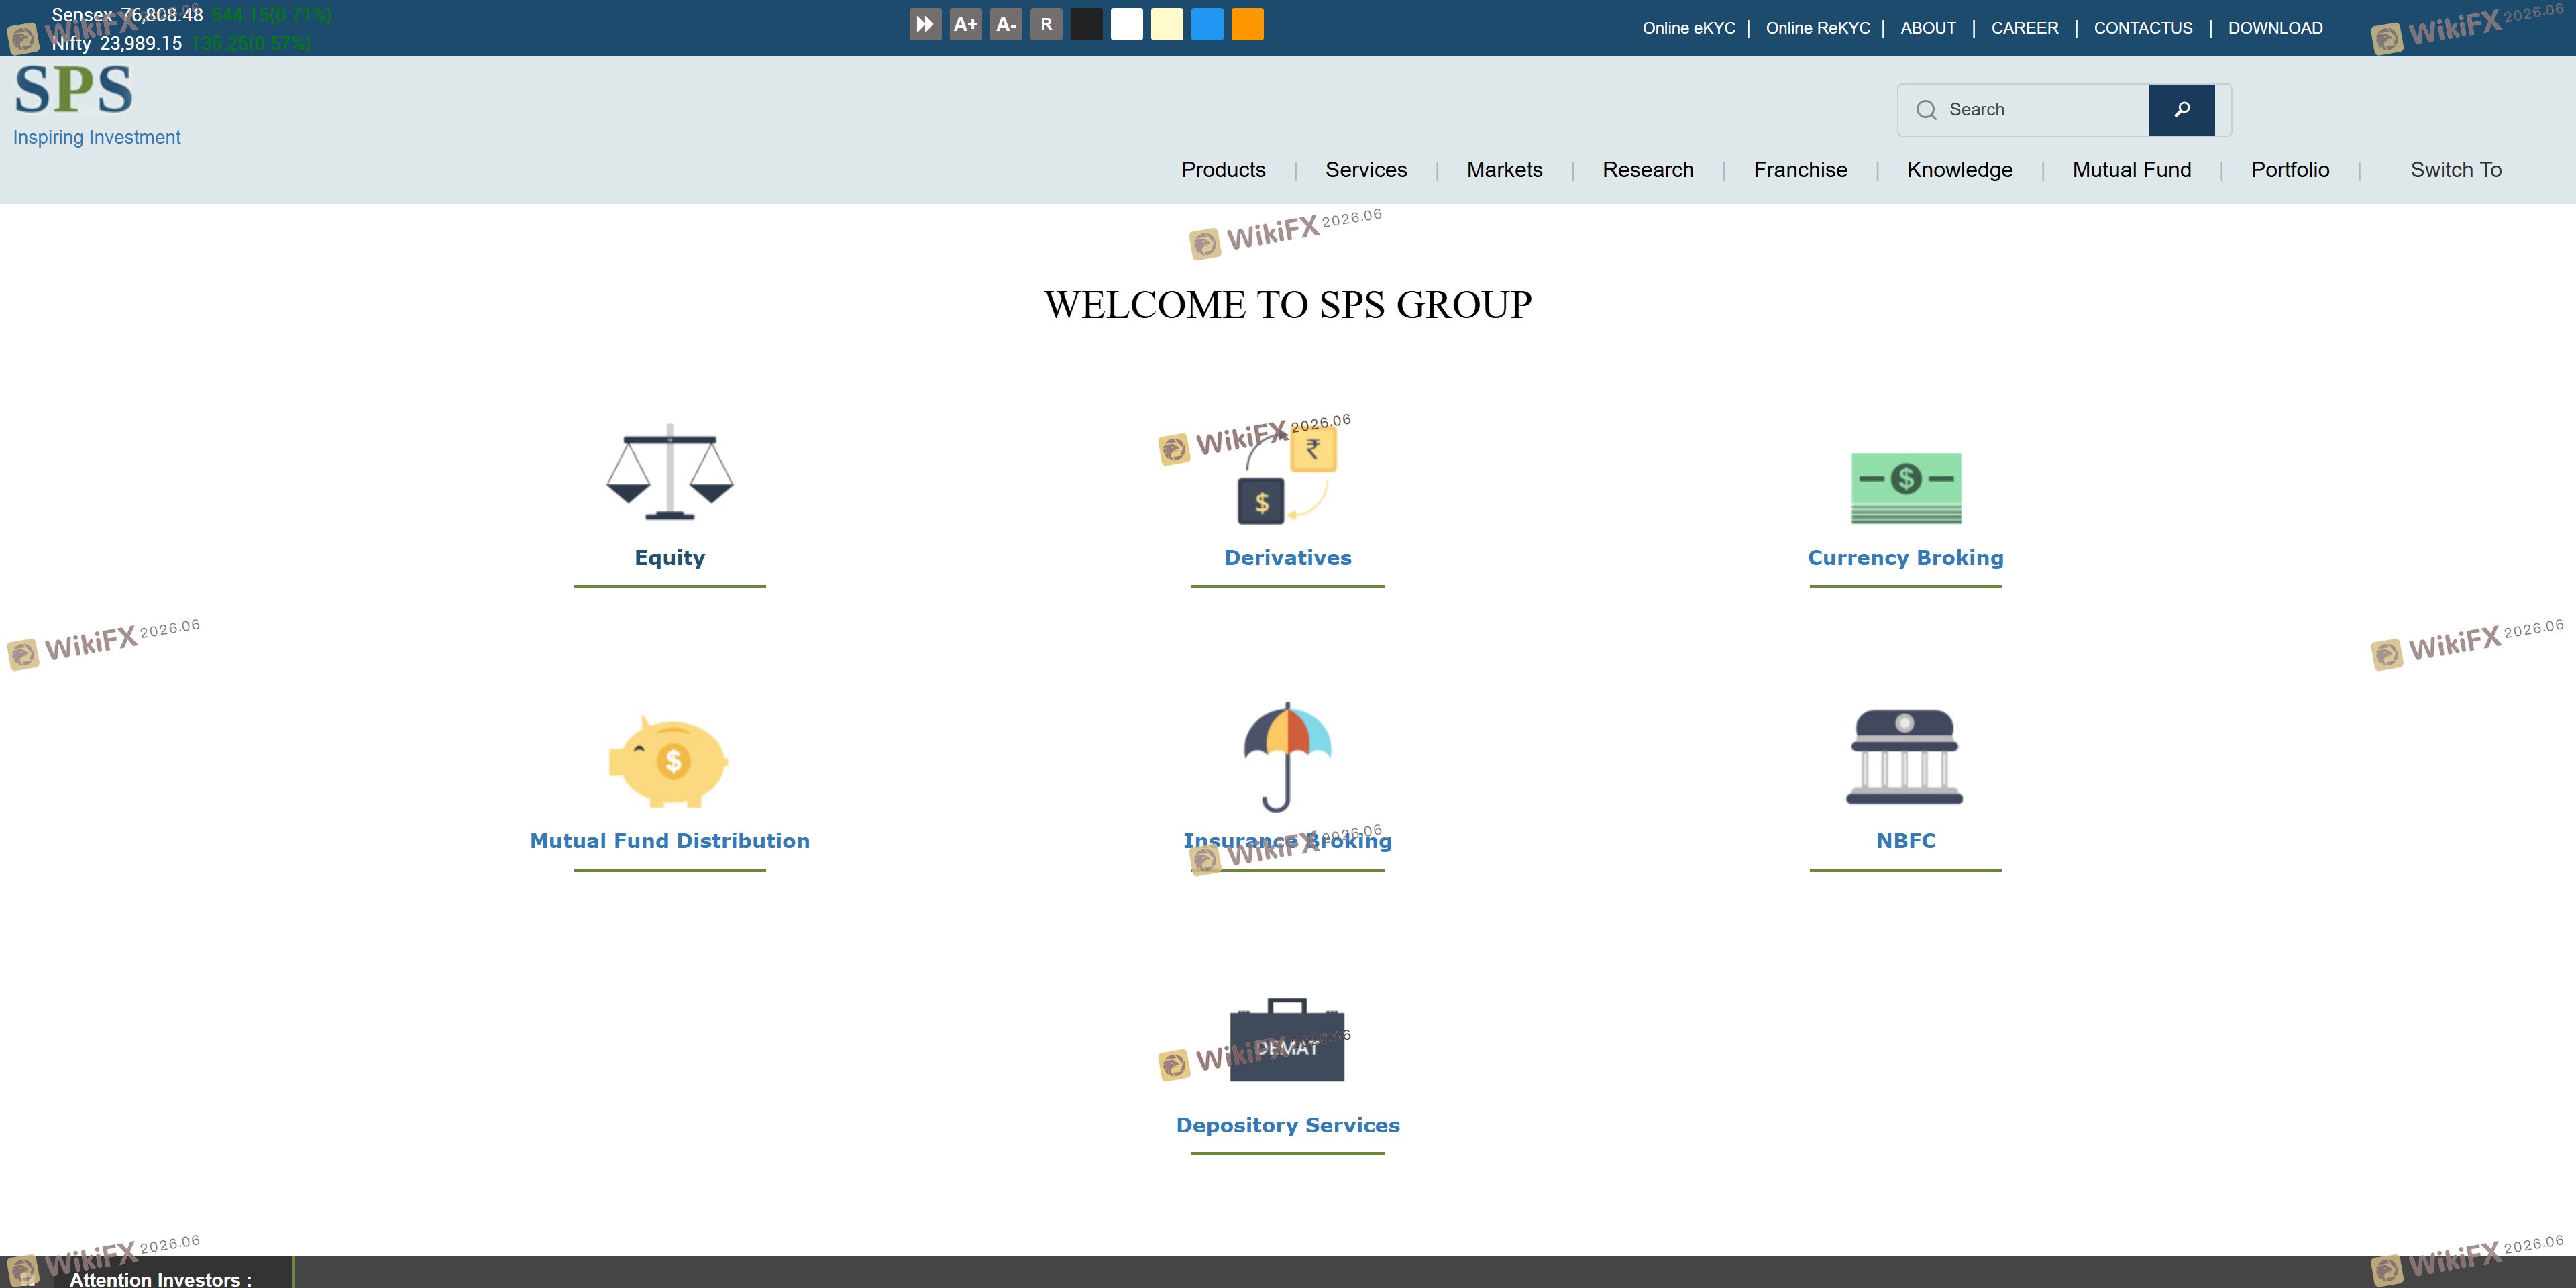Screen dimensions: 2576x1288
Task: Select the black color theme swatch
Action: [1086, 24]
